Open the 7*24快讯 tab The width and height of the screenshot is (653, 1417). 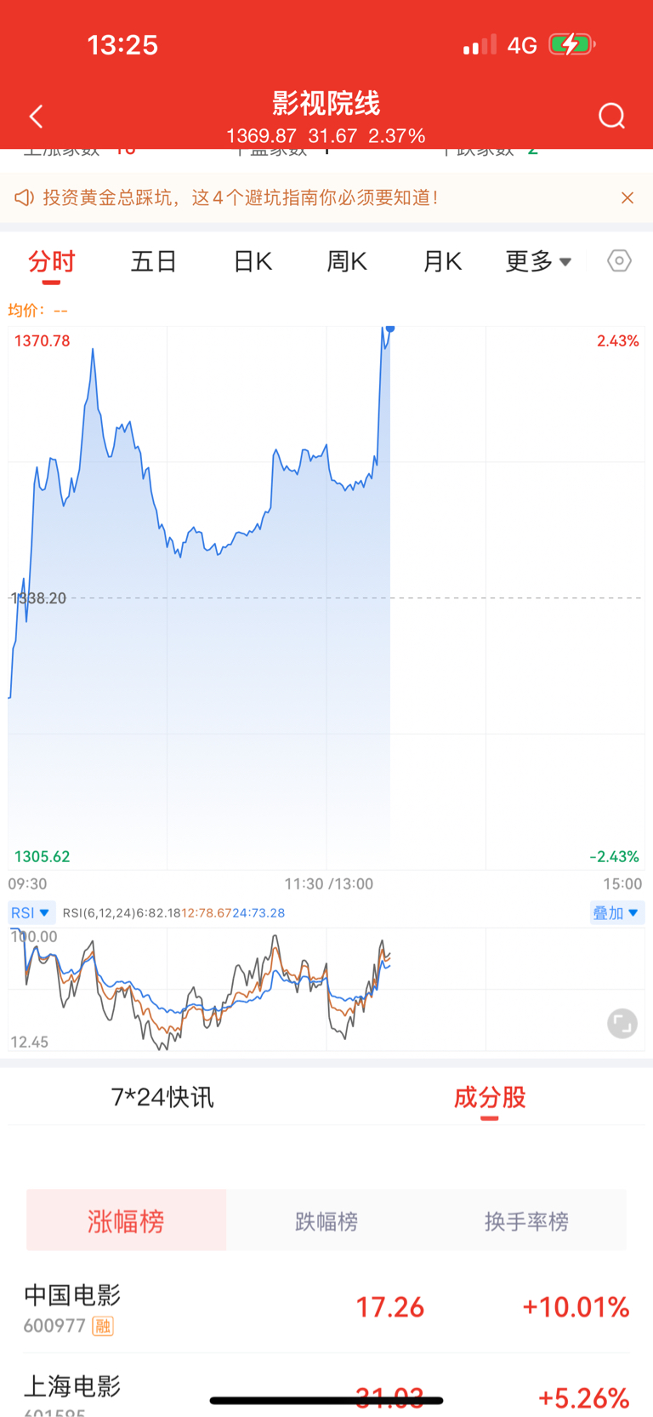point(162,1097)
